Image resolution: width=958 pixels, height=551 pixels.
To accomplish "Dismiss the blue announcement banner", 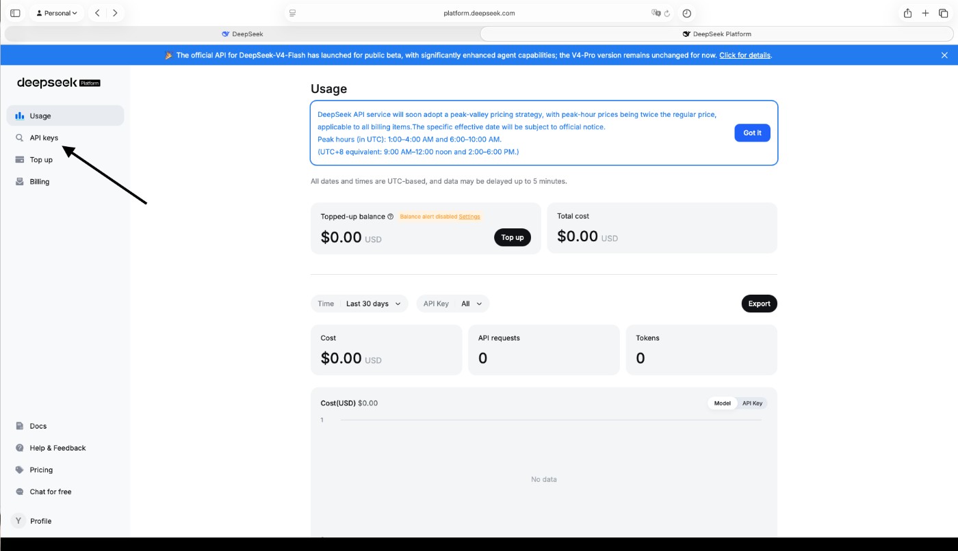I will click(x=944, y=55).
